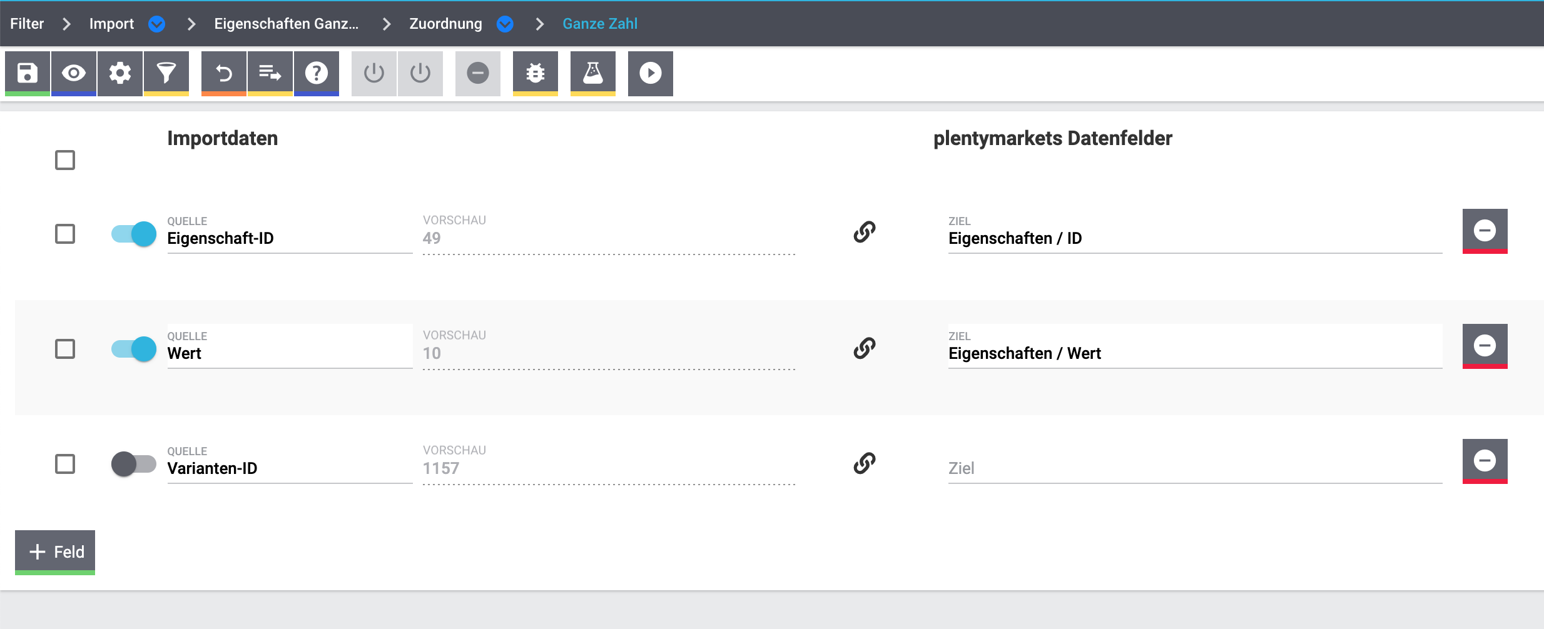
Task: Open the help question mark icon
Action: [x=317, y=73]
